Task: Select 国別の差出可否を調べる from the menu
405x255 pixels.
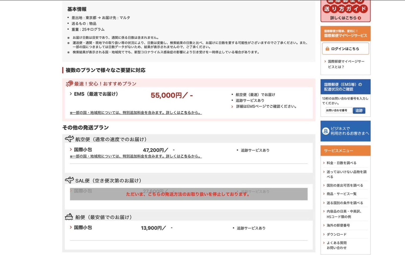Action: 345,185
